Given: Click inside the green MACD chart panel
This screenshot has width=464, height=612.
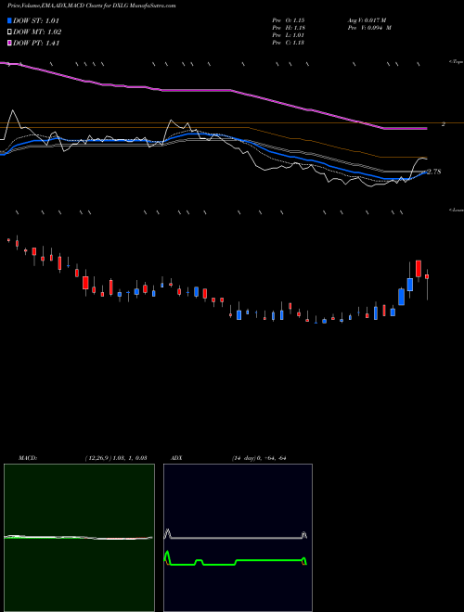Looking at the screenshot, I should click(79, 538).
